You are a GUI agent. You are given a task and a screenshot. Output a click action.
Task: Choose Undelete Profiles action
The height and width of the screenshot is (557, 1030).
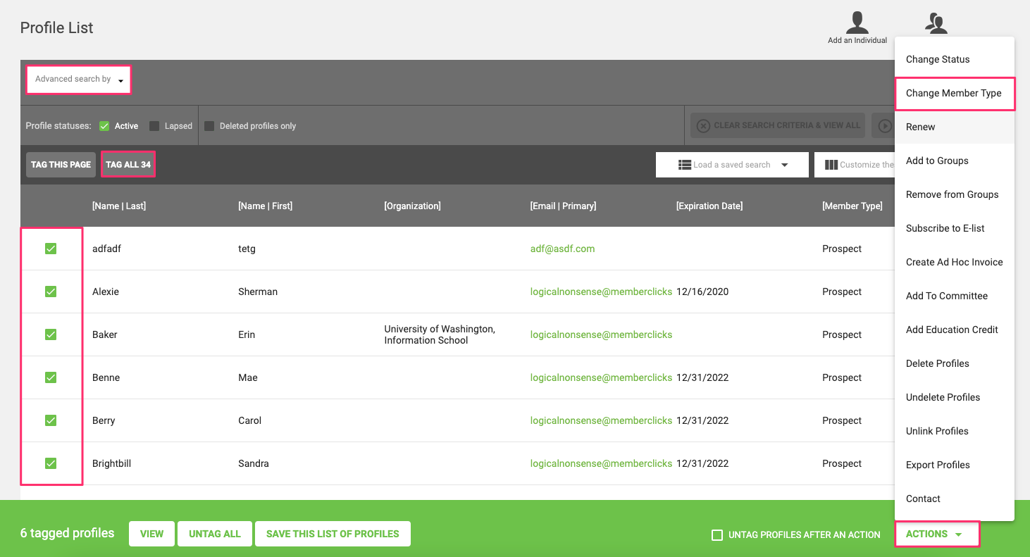pos(954,397)
